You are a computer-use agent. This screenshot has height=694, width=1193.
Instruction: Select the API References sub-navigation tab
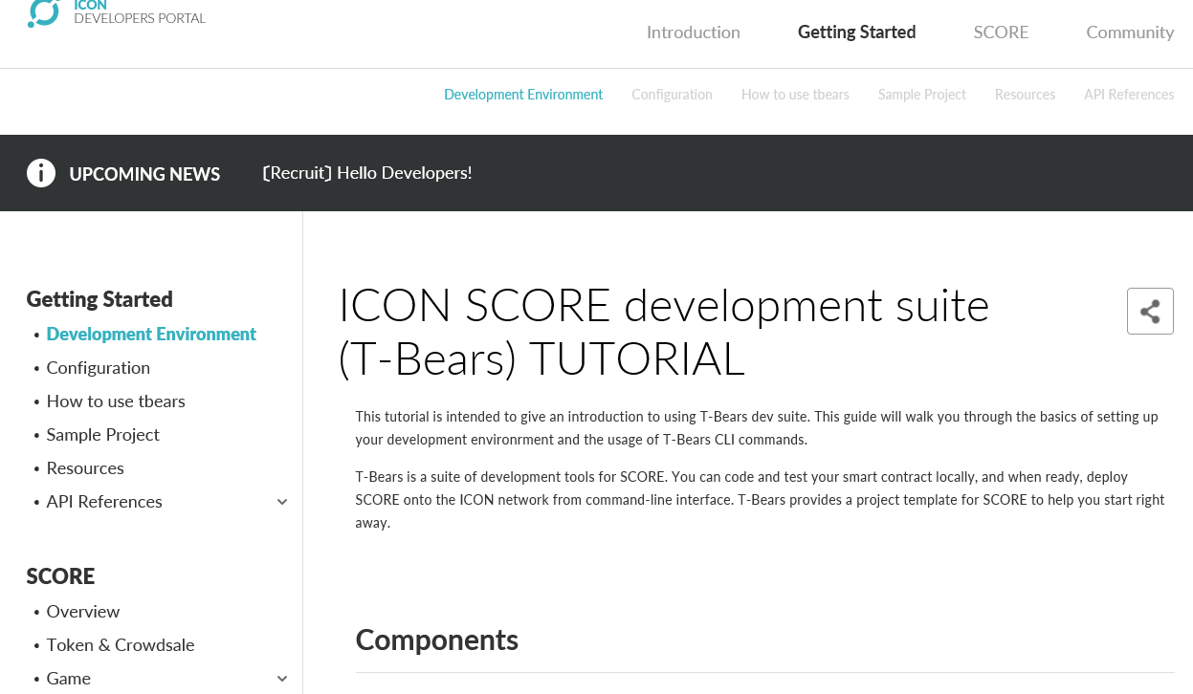coord(1129,95)
